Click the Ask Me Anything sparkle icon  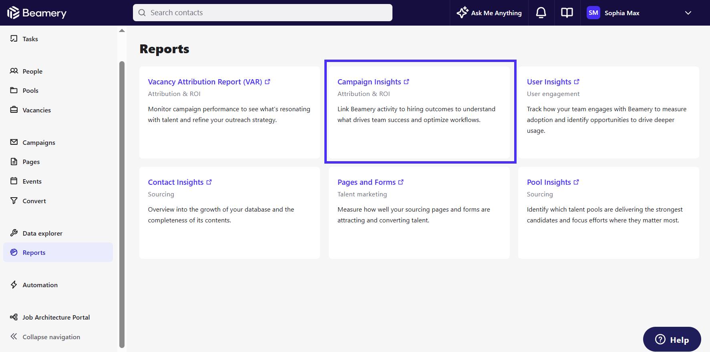coord(463,12)
